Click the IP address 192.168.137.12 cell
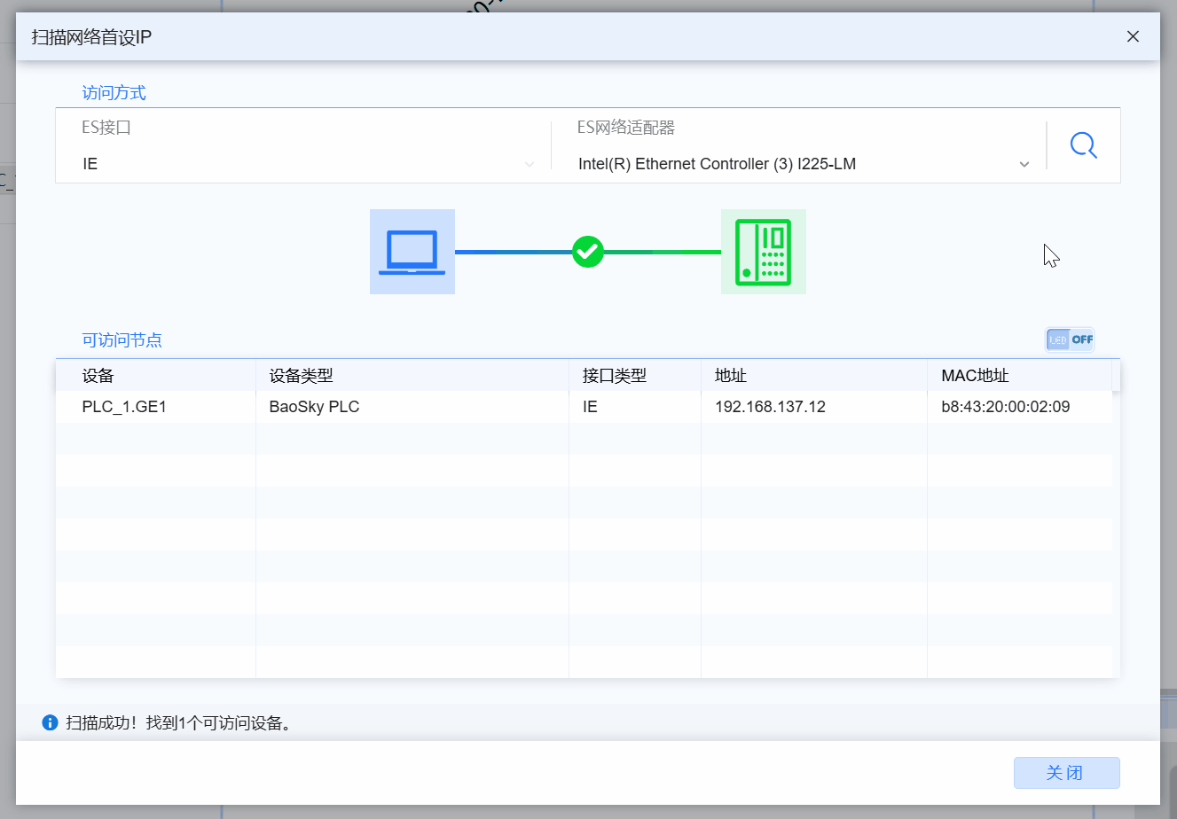This screenshot has height=819, width=1177. click(770, 407)
